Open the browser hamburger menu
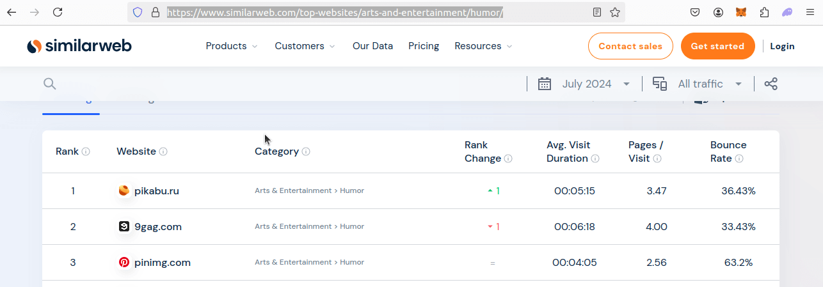This screenshot has width=823, height=287. 810,12
